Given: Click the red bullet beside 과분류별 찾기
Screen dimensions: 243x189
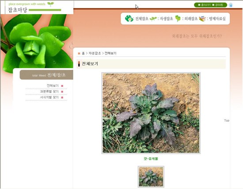Looking at the screenshot, I should [x=62, y=92].
